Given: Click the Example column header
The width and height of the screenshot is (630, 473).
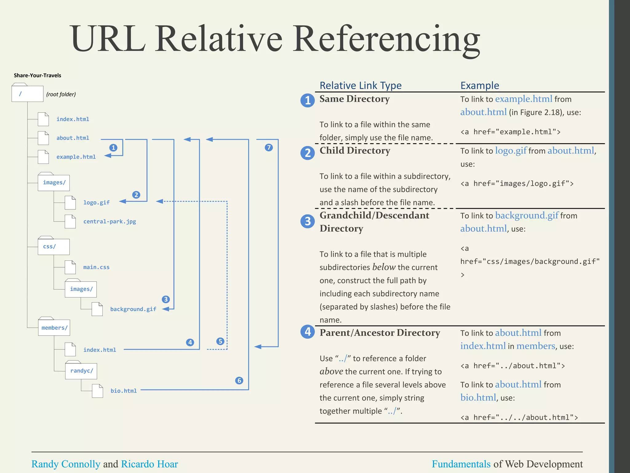Looking at the screenshot, I should coord(479,85).
